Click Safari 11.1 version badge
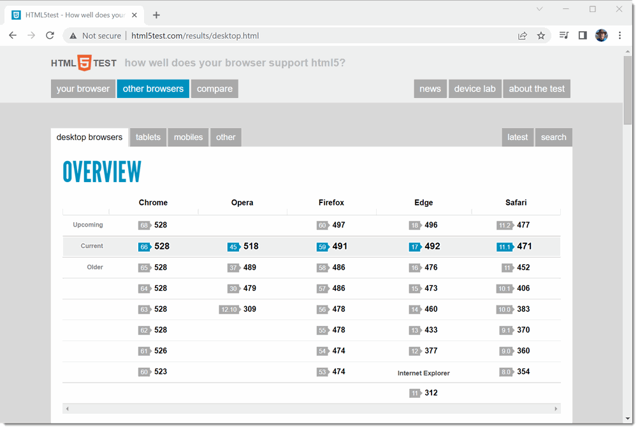The image size is (638, 429). click(x=505, y=246)
